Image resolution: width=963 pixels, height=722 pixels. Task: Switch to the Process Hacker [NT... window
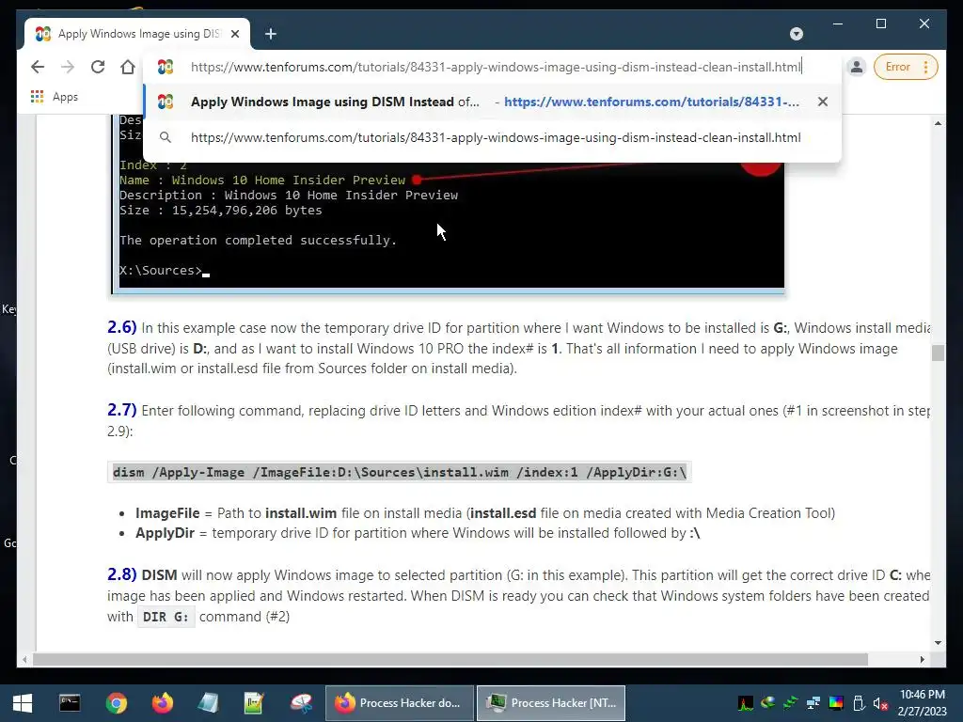(551, 703)
